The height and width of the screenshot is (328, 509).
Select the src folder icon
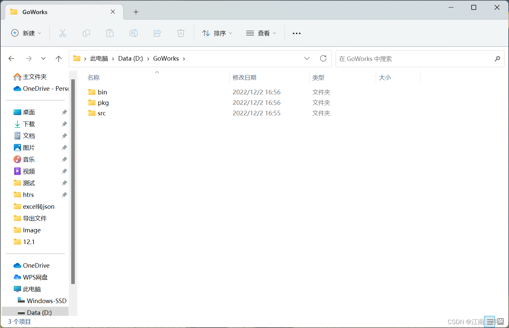92,113
